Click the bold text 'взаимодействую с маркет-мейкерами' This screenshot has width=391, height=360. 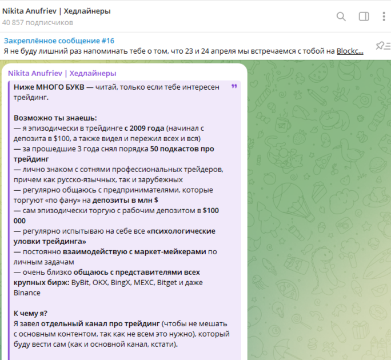tap(134, 252)
